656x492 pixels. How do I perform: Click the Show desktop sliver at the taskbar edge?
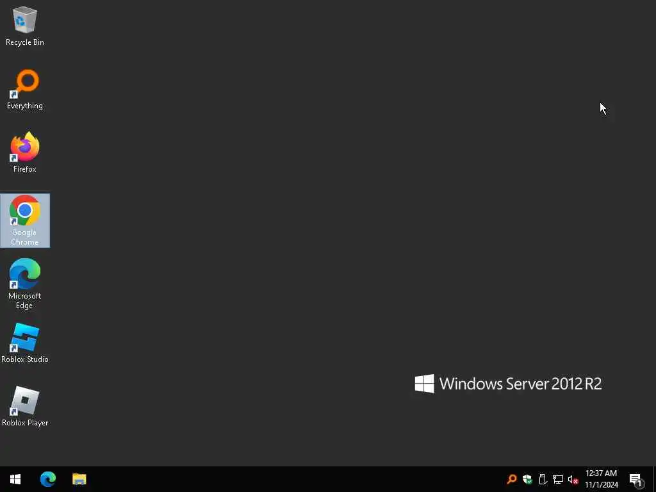coord(654,479)
